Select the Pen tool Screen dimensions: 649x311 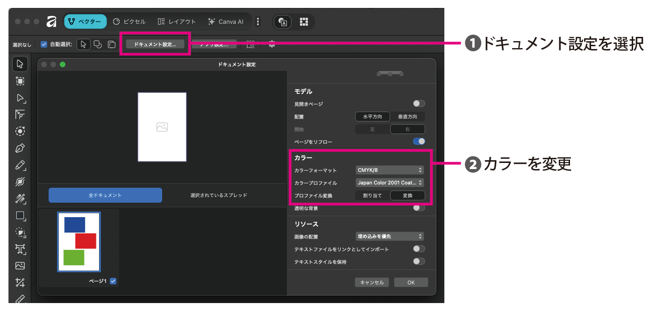click(x=20, y=148)
